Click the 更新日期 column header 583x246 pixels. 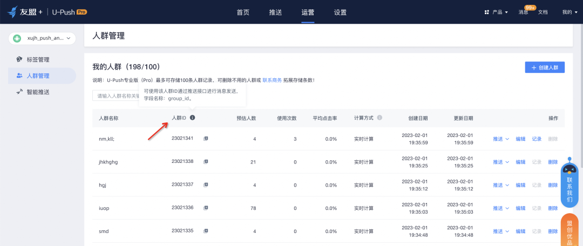[x=463, y=118]
